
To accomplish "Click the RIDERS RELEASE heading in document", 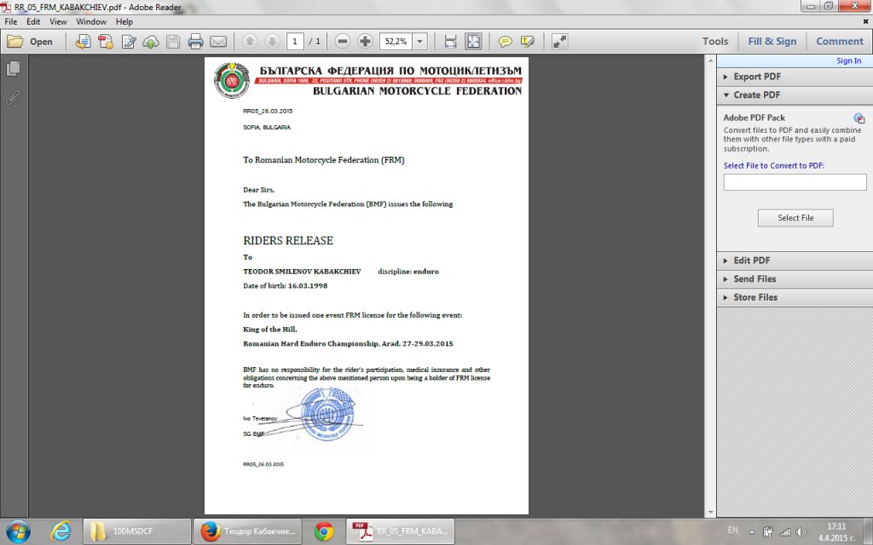I will coord(288,240).
